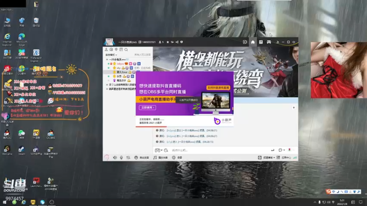
Task: Open the Steam desktop shortcut
Action: [21, 151]
